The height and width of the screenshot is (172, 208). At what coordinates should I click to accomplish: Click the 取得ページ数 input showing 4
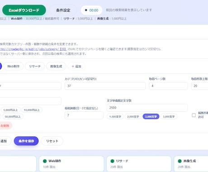point(168,86)
